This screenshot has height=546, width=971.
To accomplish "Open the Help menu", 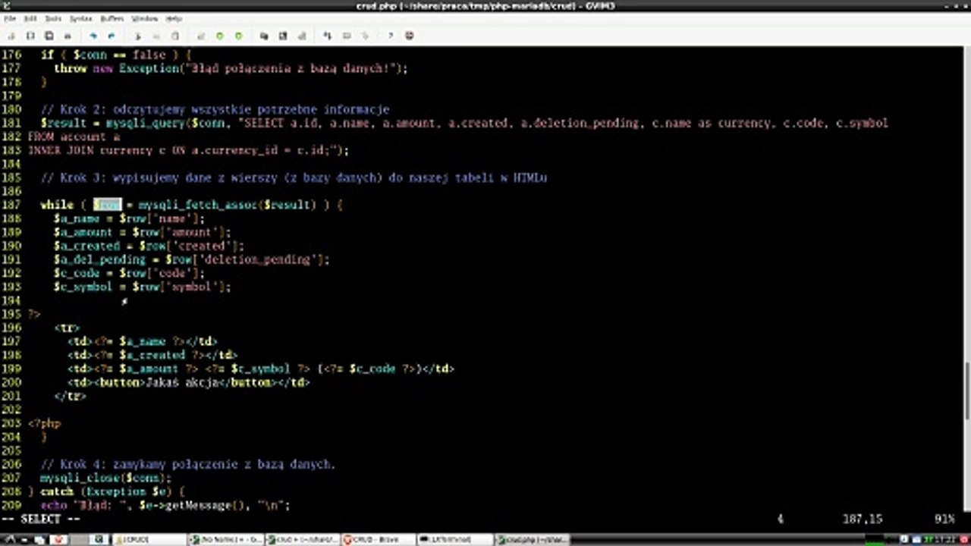I will tap(174, 18).
